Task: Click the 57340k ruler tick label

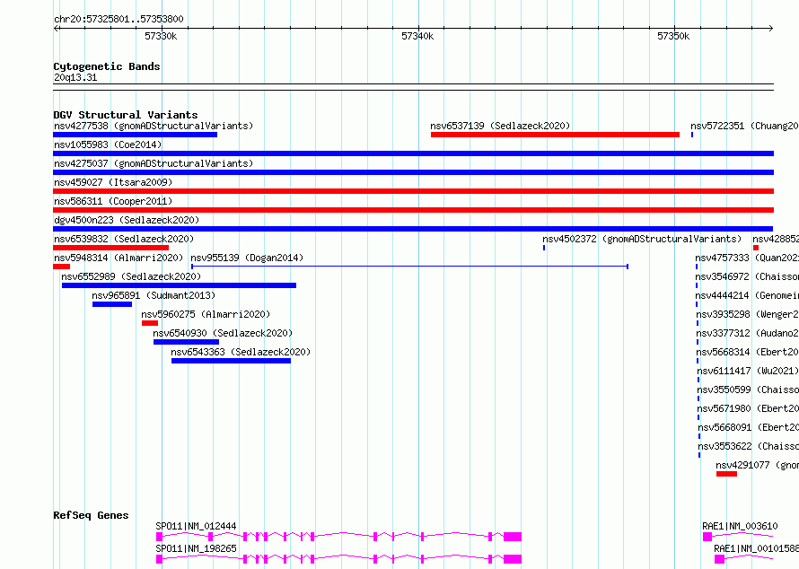Action: [x=417, y=36]
